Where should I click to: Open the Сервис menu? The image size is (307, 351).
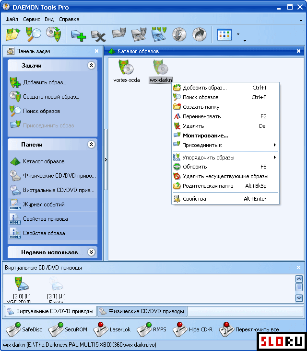pos(31,19)
